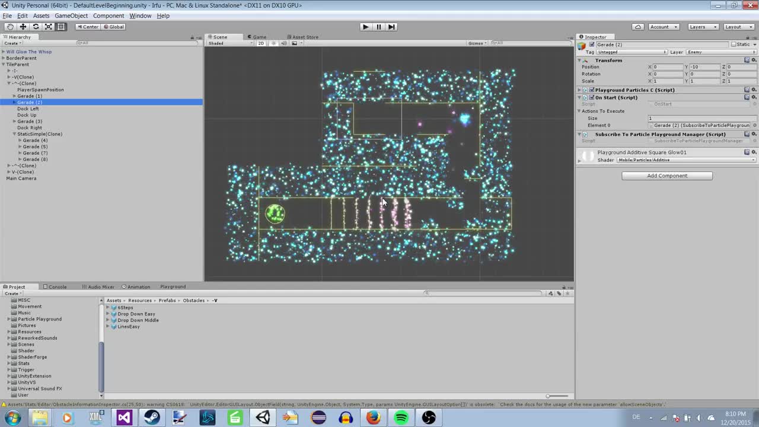759x427 pixels.
Task: Open the Layout dropdown
Action: click(x=738, y=27)
